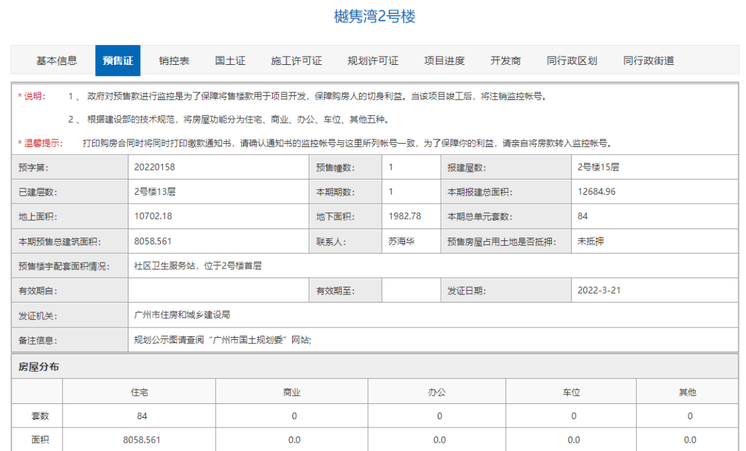The image size is (746, 451).
Task: Select the highlighted 预售证 tab
Action: 118,60
